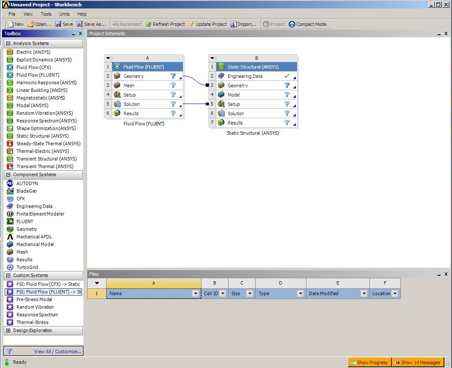Click the Update Project lightning icon
Image resolution: width=452 pixels, height=368 pixels.
(192, 24)
